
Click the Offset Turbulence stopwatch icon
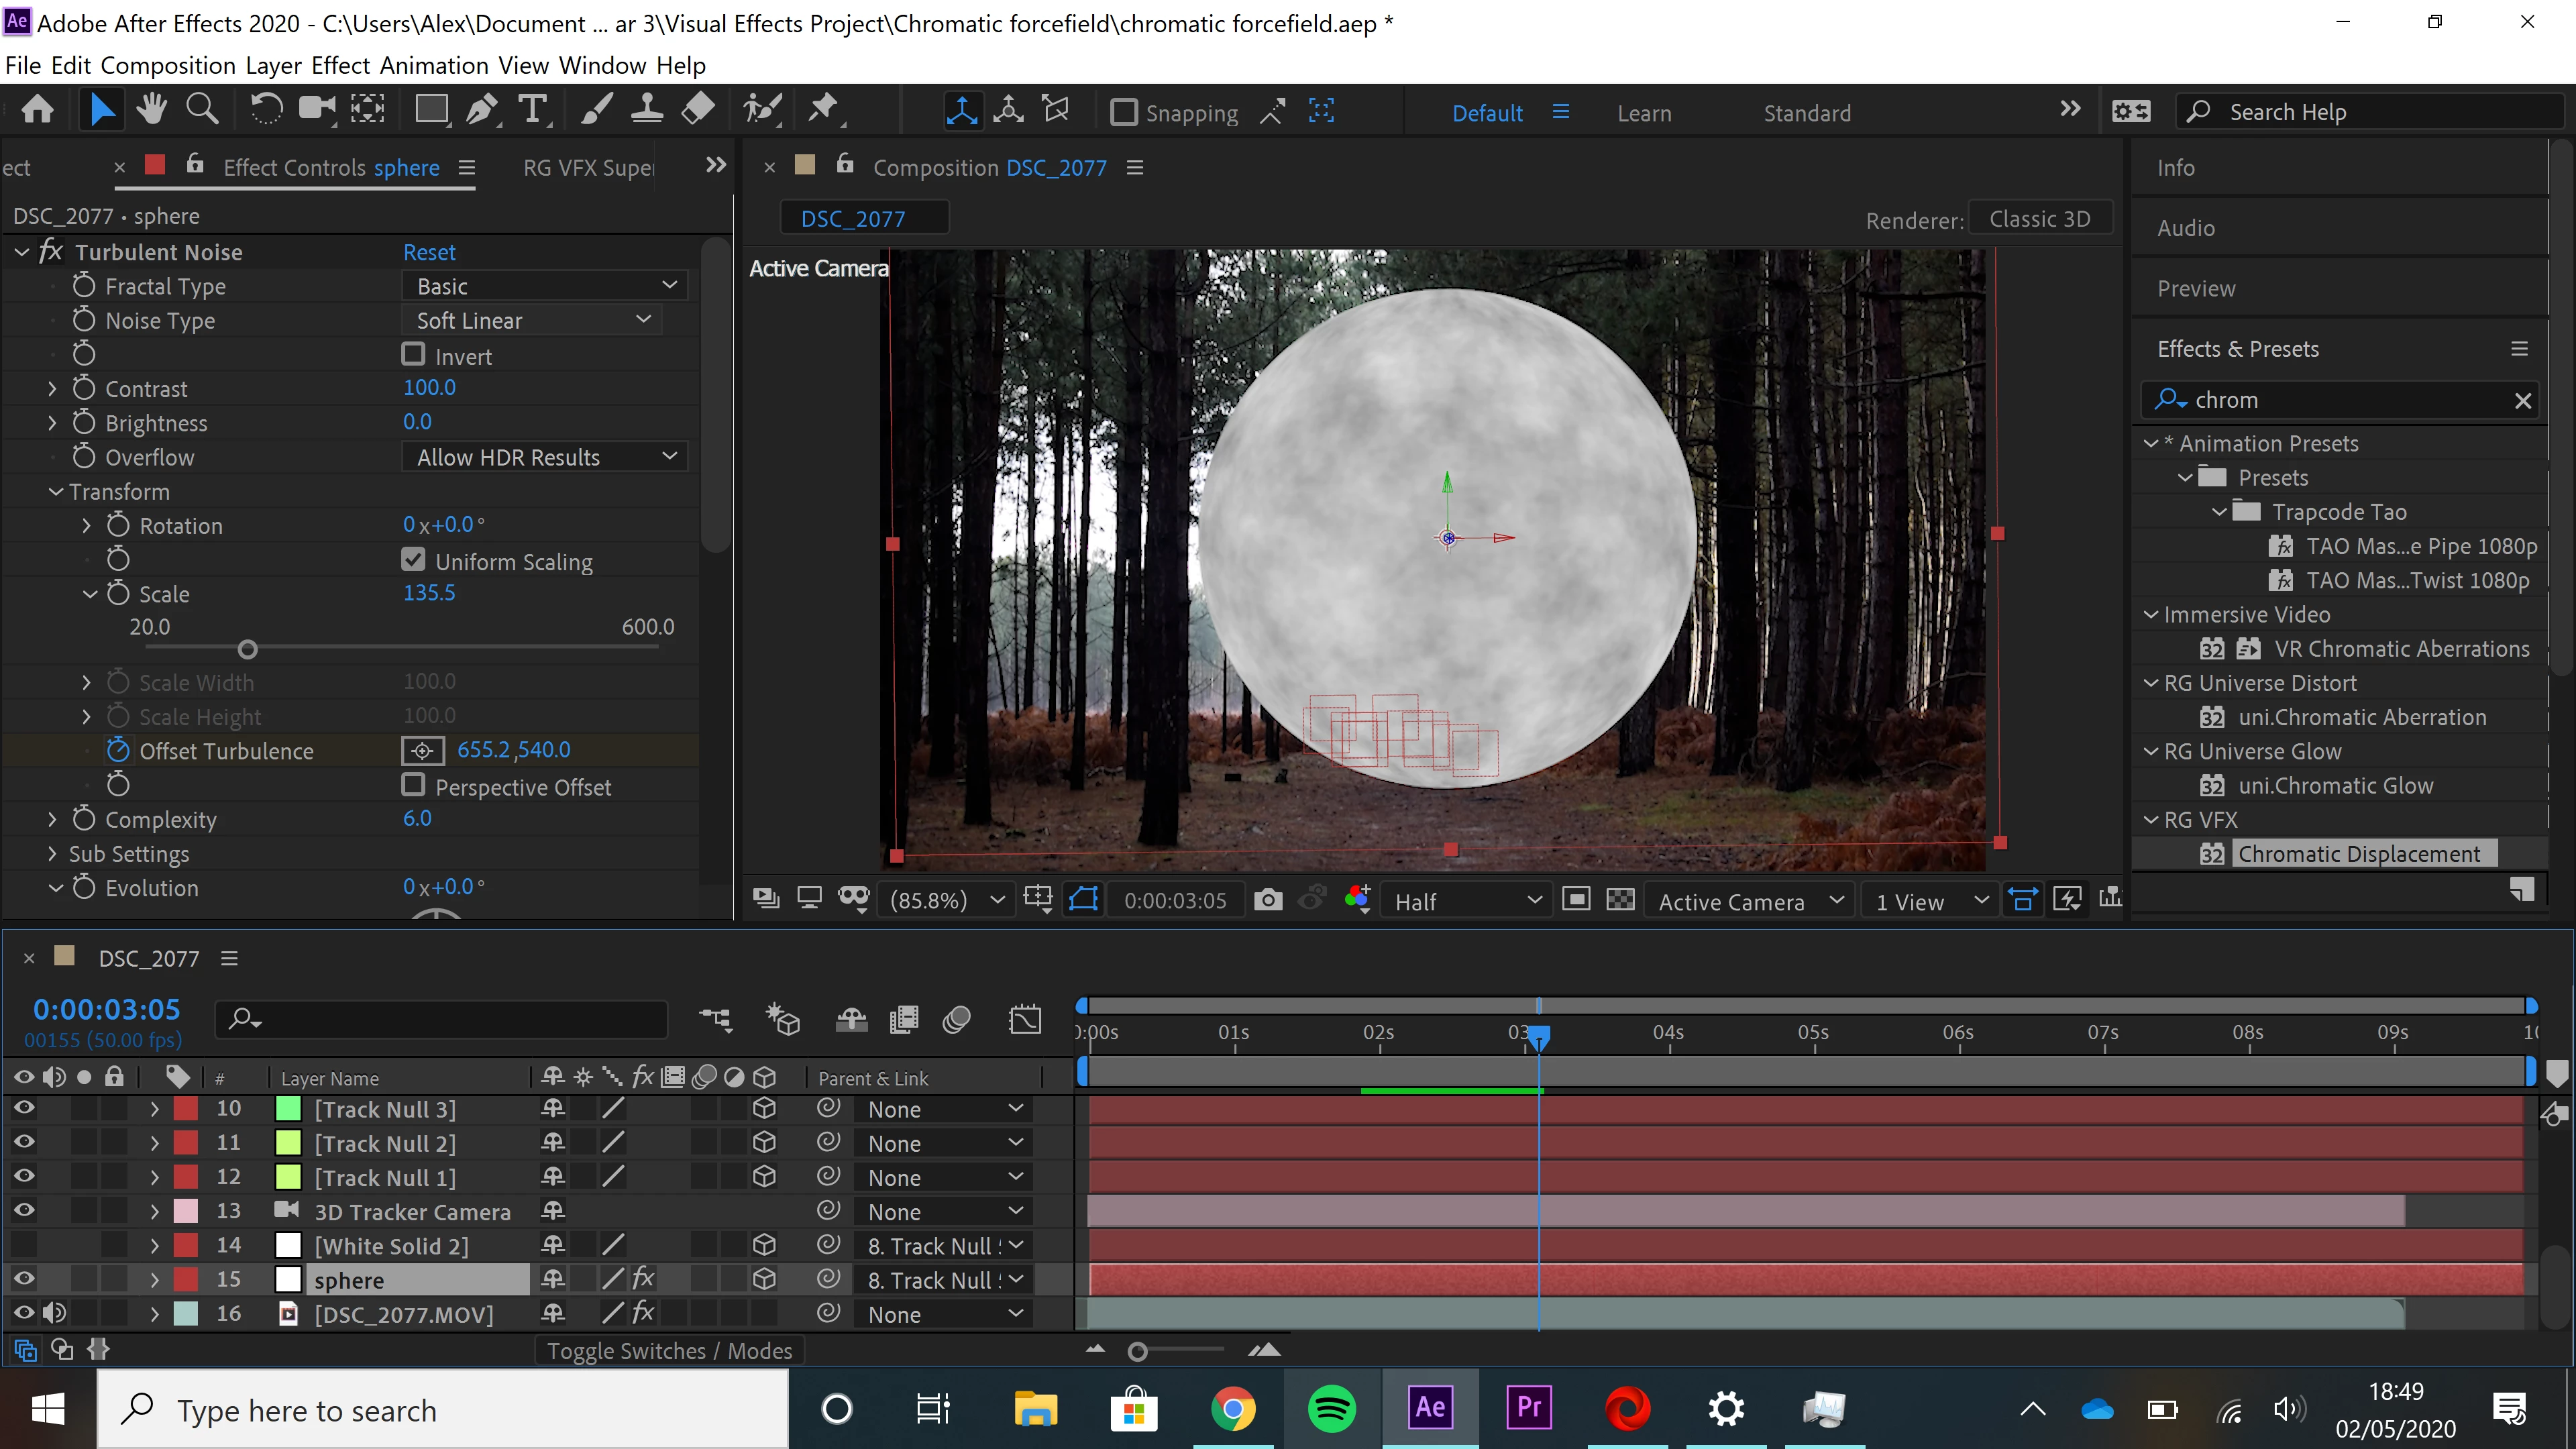118,750
